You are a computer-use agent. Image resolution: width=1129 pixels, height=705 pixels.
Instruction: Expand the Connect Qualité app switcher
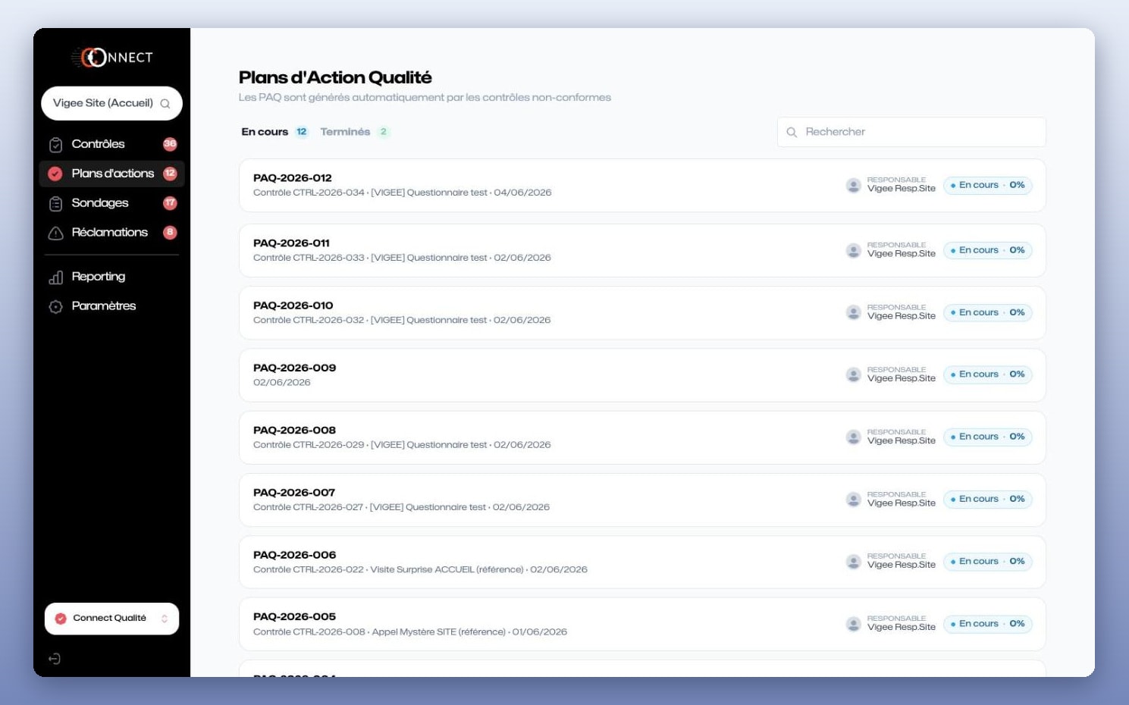pos(111,619)
